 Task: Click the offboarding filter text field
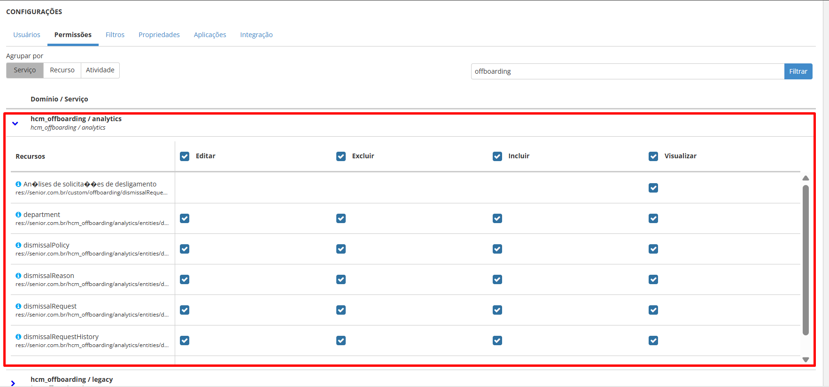coord(628,71)
